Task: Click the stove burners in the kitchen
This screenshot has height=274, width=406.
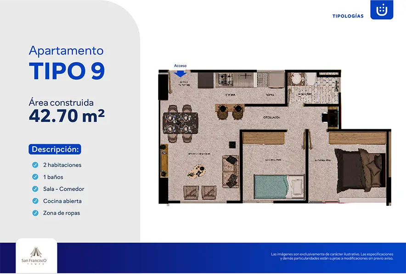Action: pos(226,79)
